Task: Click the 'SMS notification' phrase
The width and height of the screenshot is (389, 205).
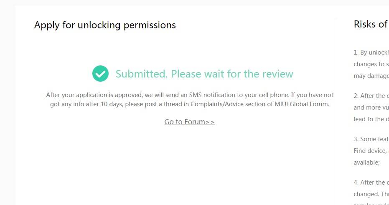Action: 209,95
